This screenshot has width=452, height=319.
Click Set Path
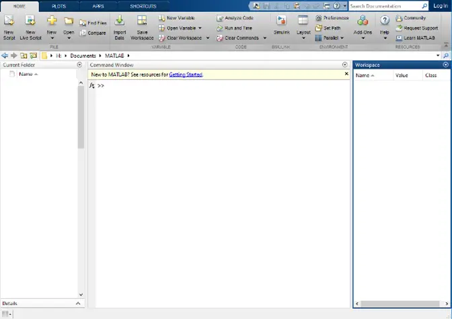tap(328, 28)
